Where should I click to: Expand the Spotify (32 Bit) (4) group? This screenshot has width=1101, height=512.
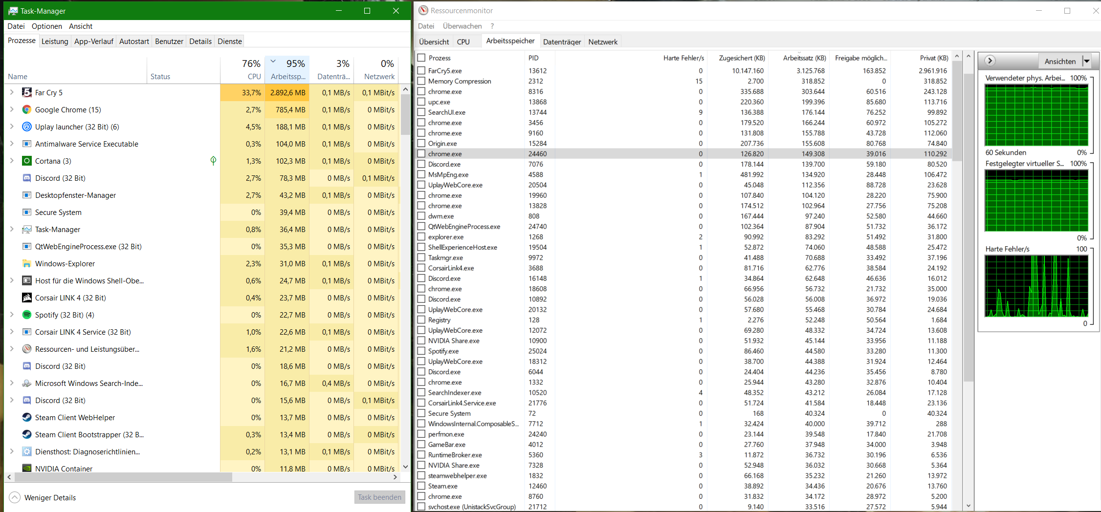click(12, 315)
